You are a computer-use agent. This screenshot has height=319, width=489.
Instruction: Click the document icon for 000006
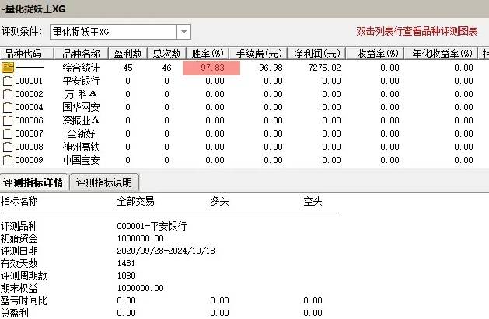[8, 120]
